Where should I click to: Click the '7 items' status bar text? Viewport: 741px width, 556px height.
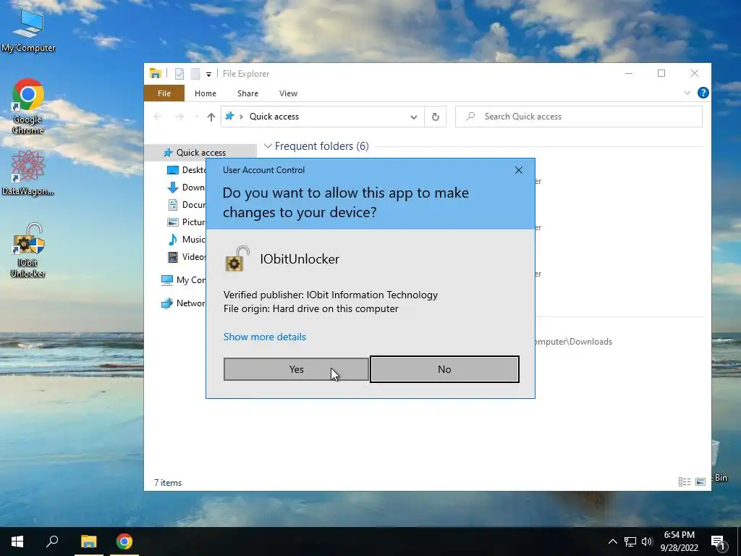(168, 483)
